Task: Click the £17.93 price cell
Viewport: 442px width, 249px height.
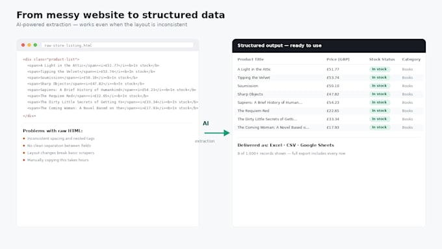Action: coord(333,127)
